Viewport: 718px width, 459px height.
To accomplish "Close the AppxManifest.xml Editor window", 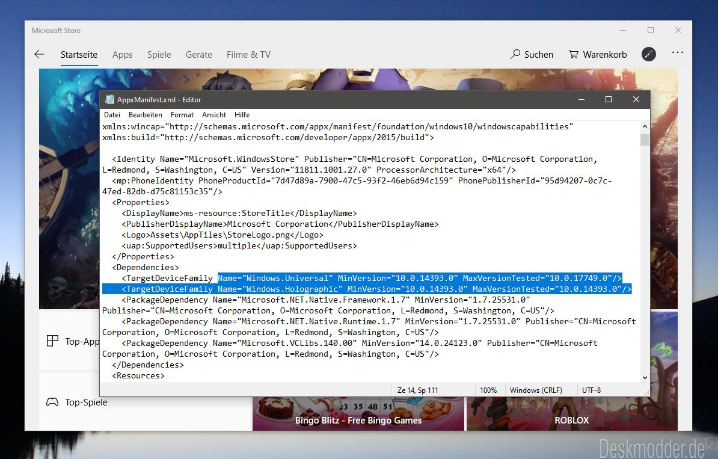I will click(x=636, y=99).
